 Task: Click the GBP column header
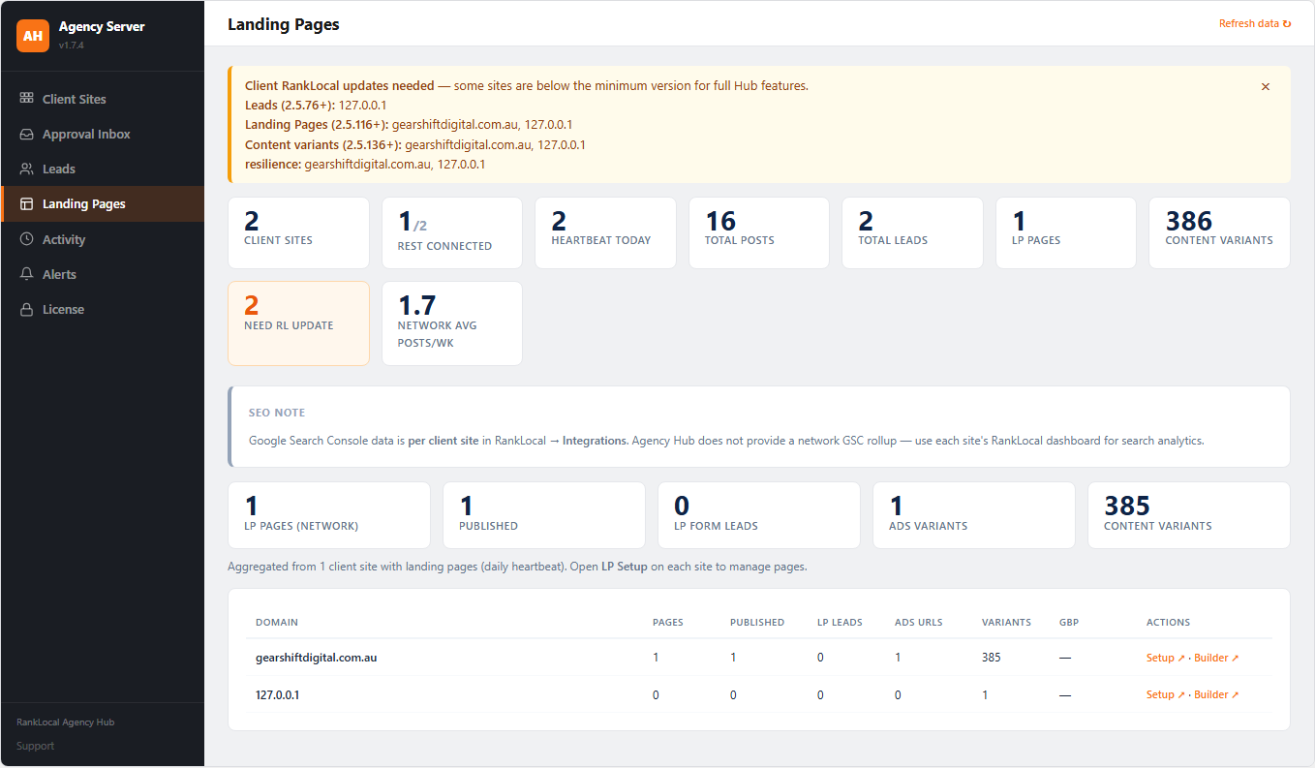pos(1069,623)
